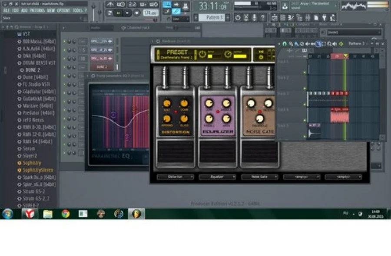Select the playlist zoom tool icon
The width and height of the screenshot is (391, 256).
tap(329, 44)
